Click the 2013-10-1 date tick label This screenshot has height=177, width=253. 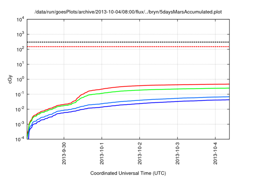tap(102, 153)
